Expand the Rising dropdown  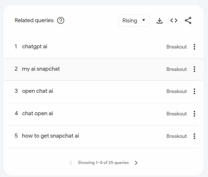point(134,20)
